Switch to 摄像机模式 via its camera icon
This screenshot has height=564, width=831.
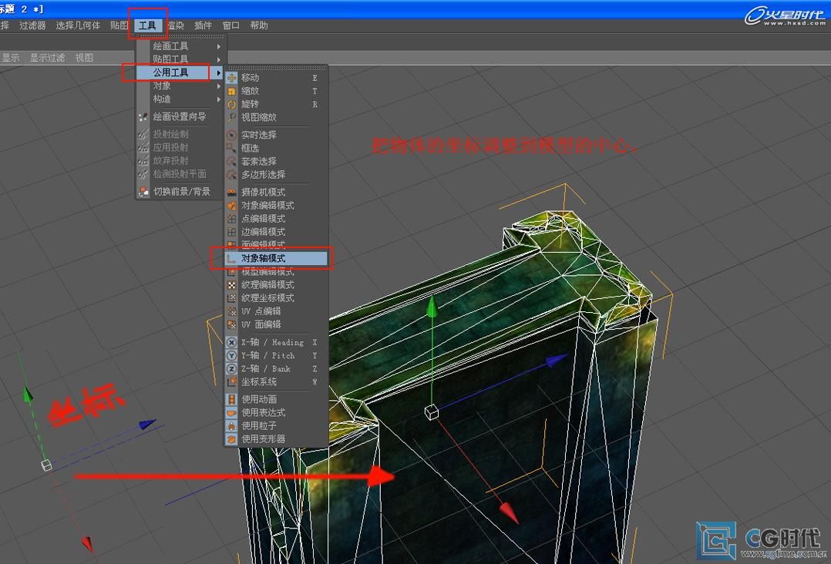click(231, 192)
